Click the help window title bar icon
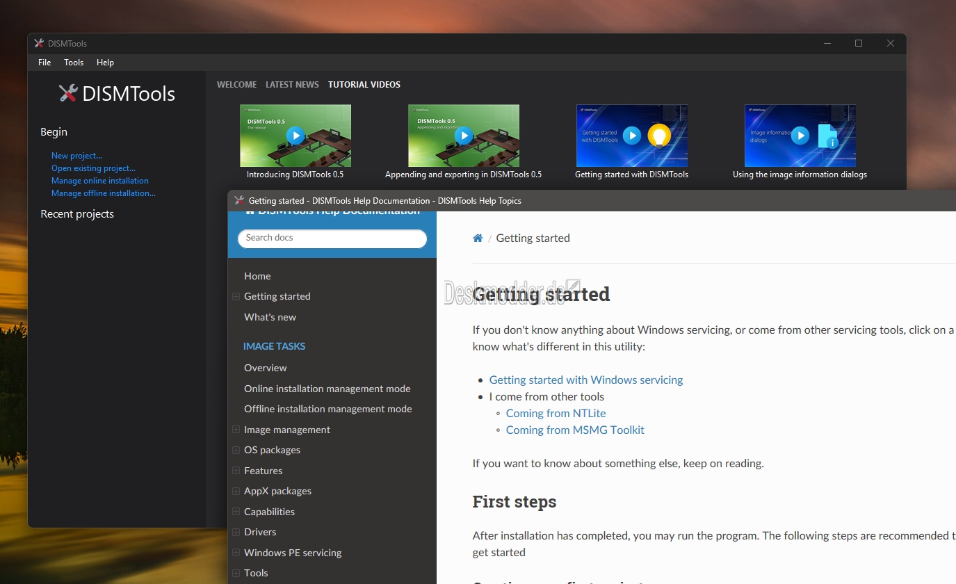956x584 pixels. (x=239, y=200)
